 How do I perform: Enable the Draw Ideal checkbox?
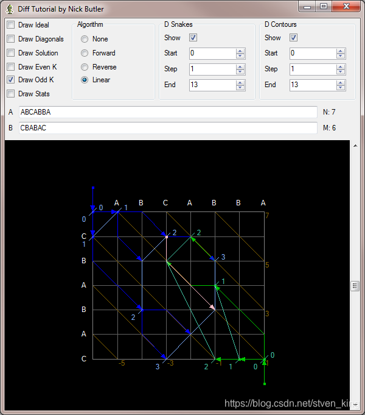pyautogui.click(x=11, y=25)
